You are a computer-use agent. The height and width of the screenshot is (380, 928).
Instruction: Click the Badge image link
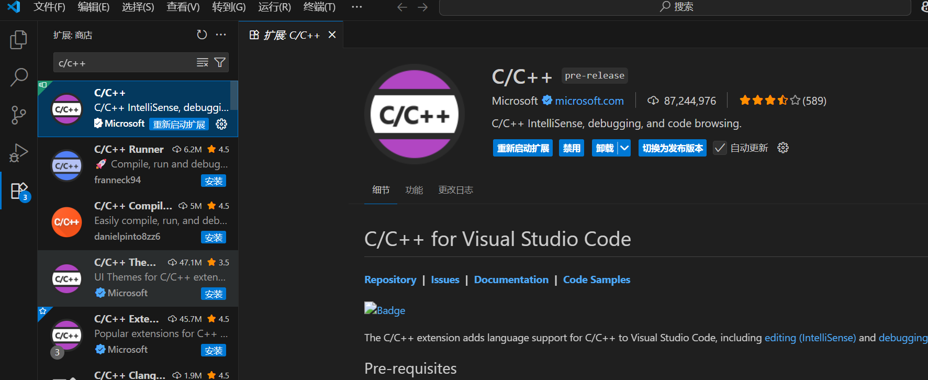pos(385,309)
